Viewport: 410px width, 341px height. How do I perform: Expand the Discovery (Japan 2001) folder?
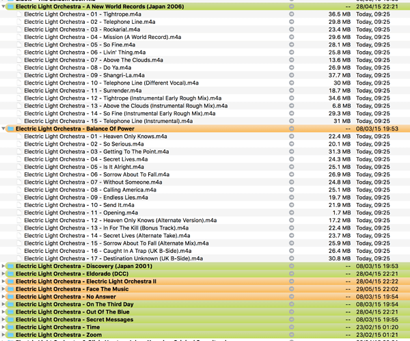[x=3, y=266]
